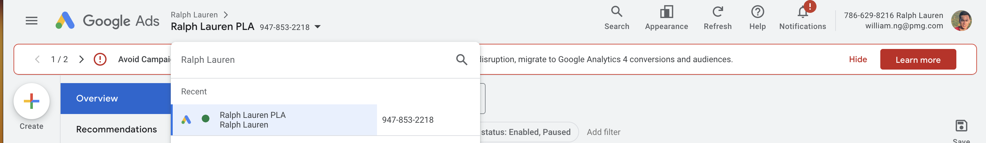Open the Help menu

tap(757, 18)
